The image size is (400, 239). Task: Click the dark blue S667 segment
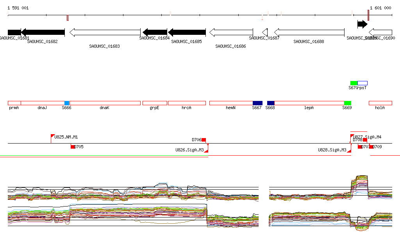click(258, 103)
